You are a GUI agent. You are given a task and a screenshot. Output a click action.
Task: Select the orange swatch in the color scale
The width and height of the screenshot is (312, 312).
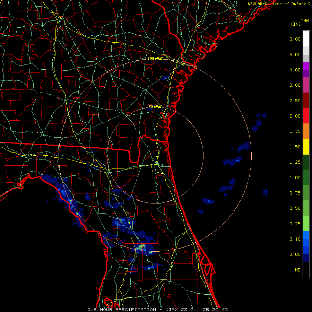(x=306, y=131)
